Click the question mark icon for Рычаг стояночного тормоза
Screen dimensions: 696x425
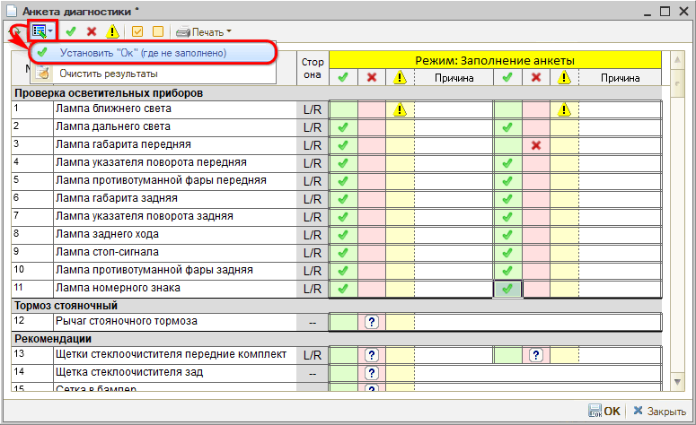(372, 322)
